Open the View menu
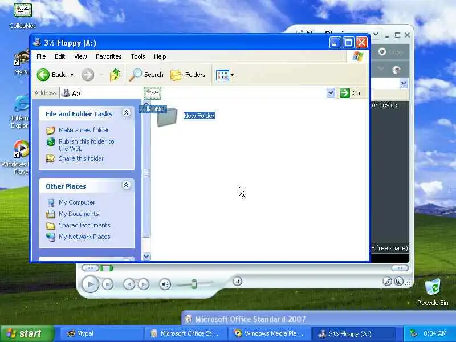The width and height of the screenshot is (456, 342). pos(80,56)
